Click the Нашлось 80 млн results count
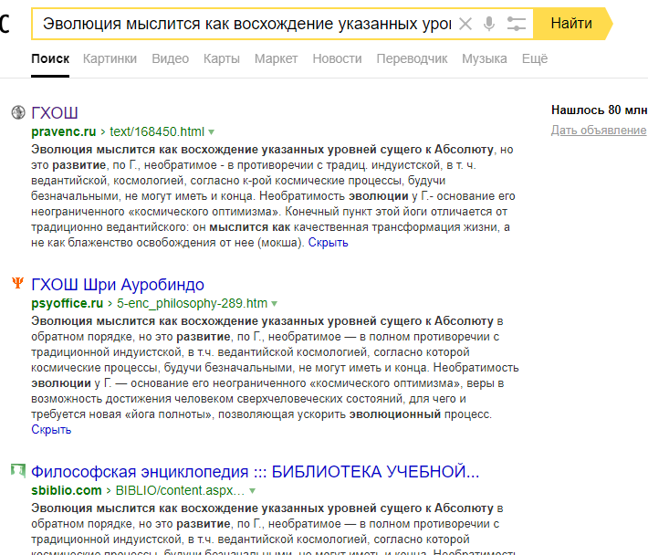648x555 pixels. coord(600,110)
